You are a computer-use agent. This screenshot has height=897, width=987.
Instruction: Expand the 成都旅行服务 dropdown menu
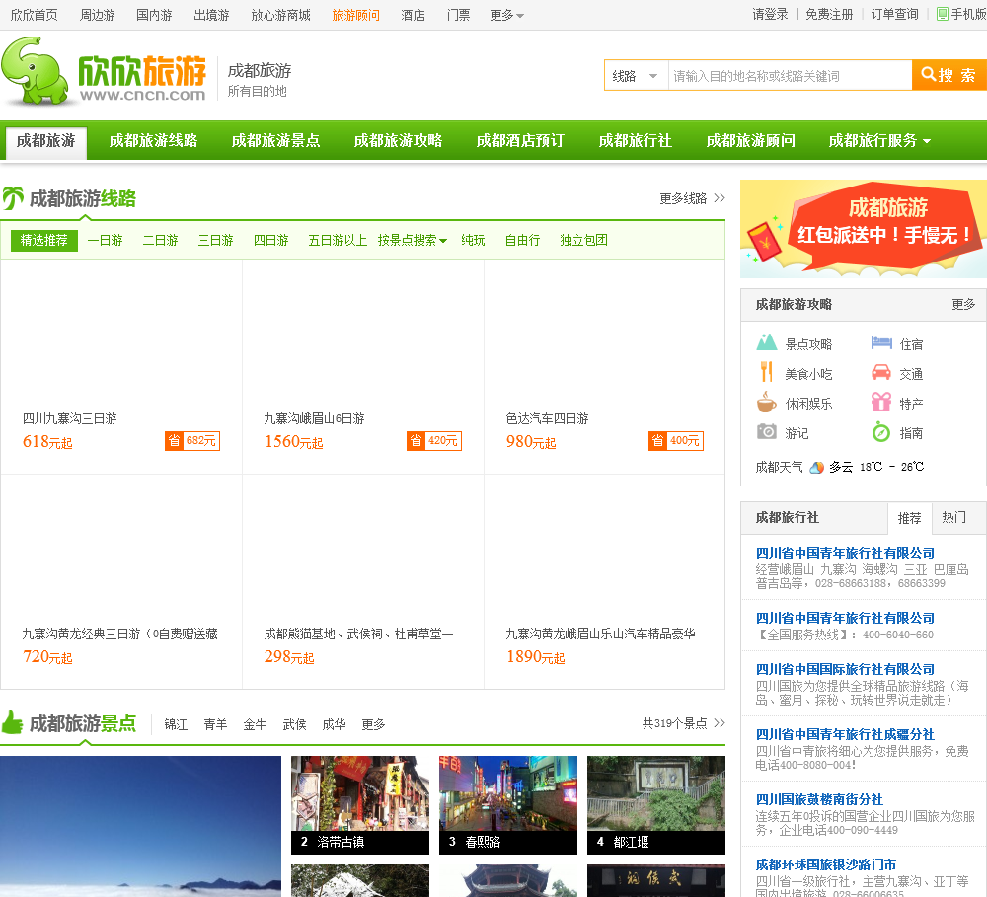(879, 140)
